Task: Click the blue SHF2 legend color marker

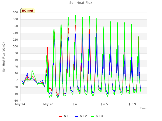Action: click(76, 116)
